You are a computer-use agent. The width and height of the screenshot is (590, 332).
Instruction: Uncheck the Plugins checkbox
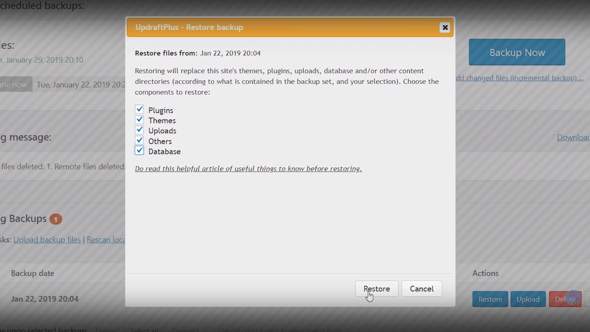tap(139, 109)
